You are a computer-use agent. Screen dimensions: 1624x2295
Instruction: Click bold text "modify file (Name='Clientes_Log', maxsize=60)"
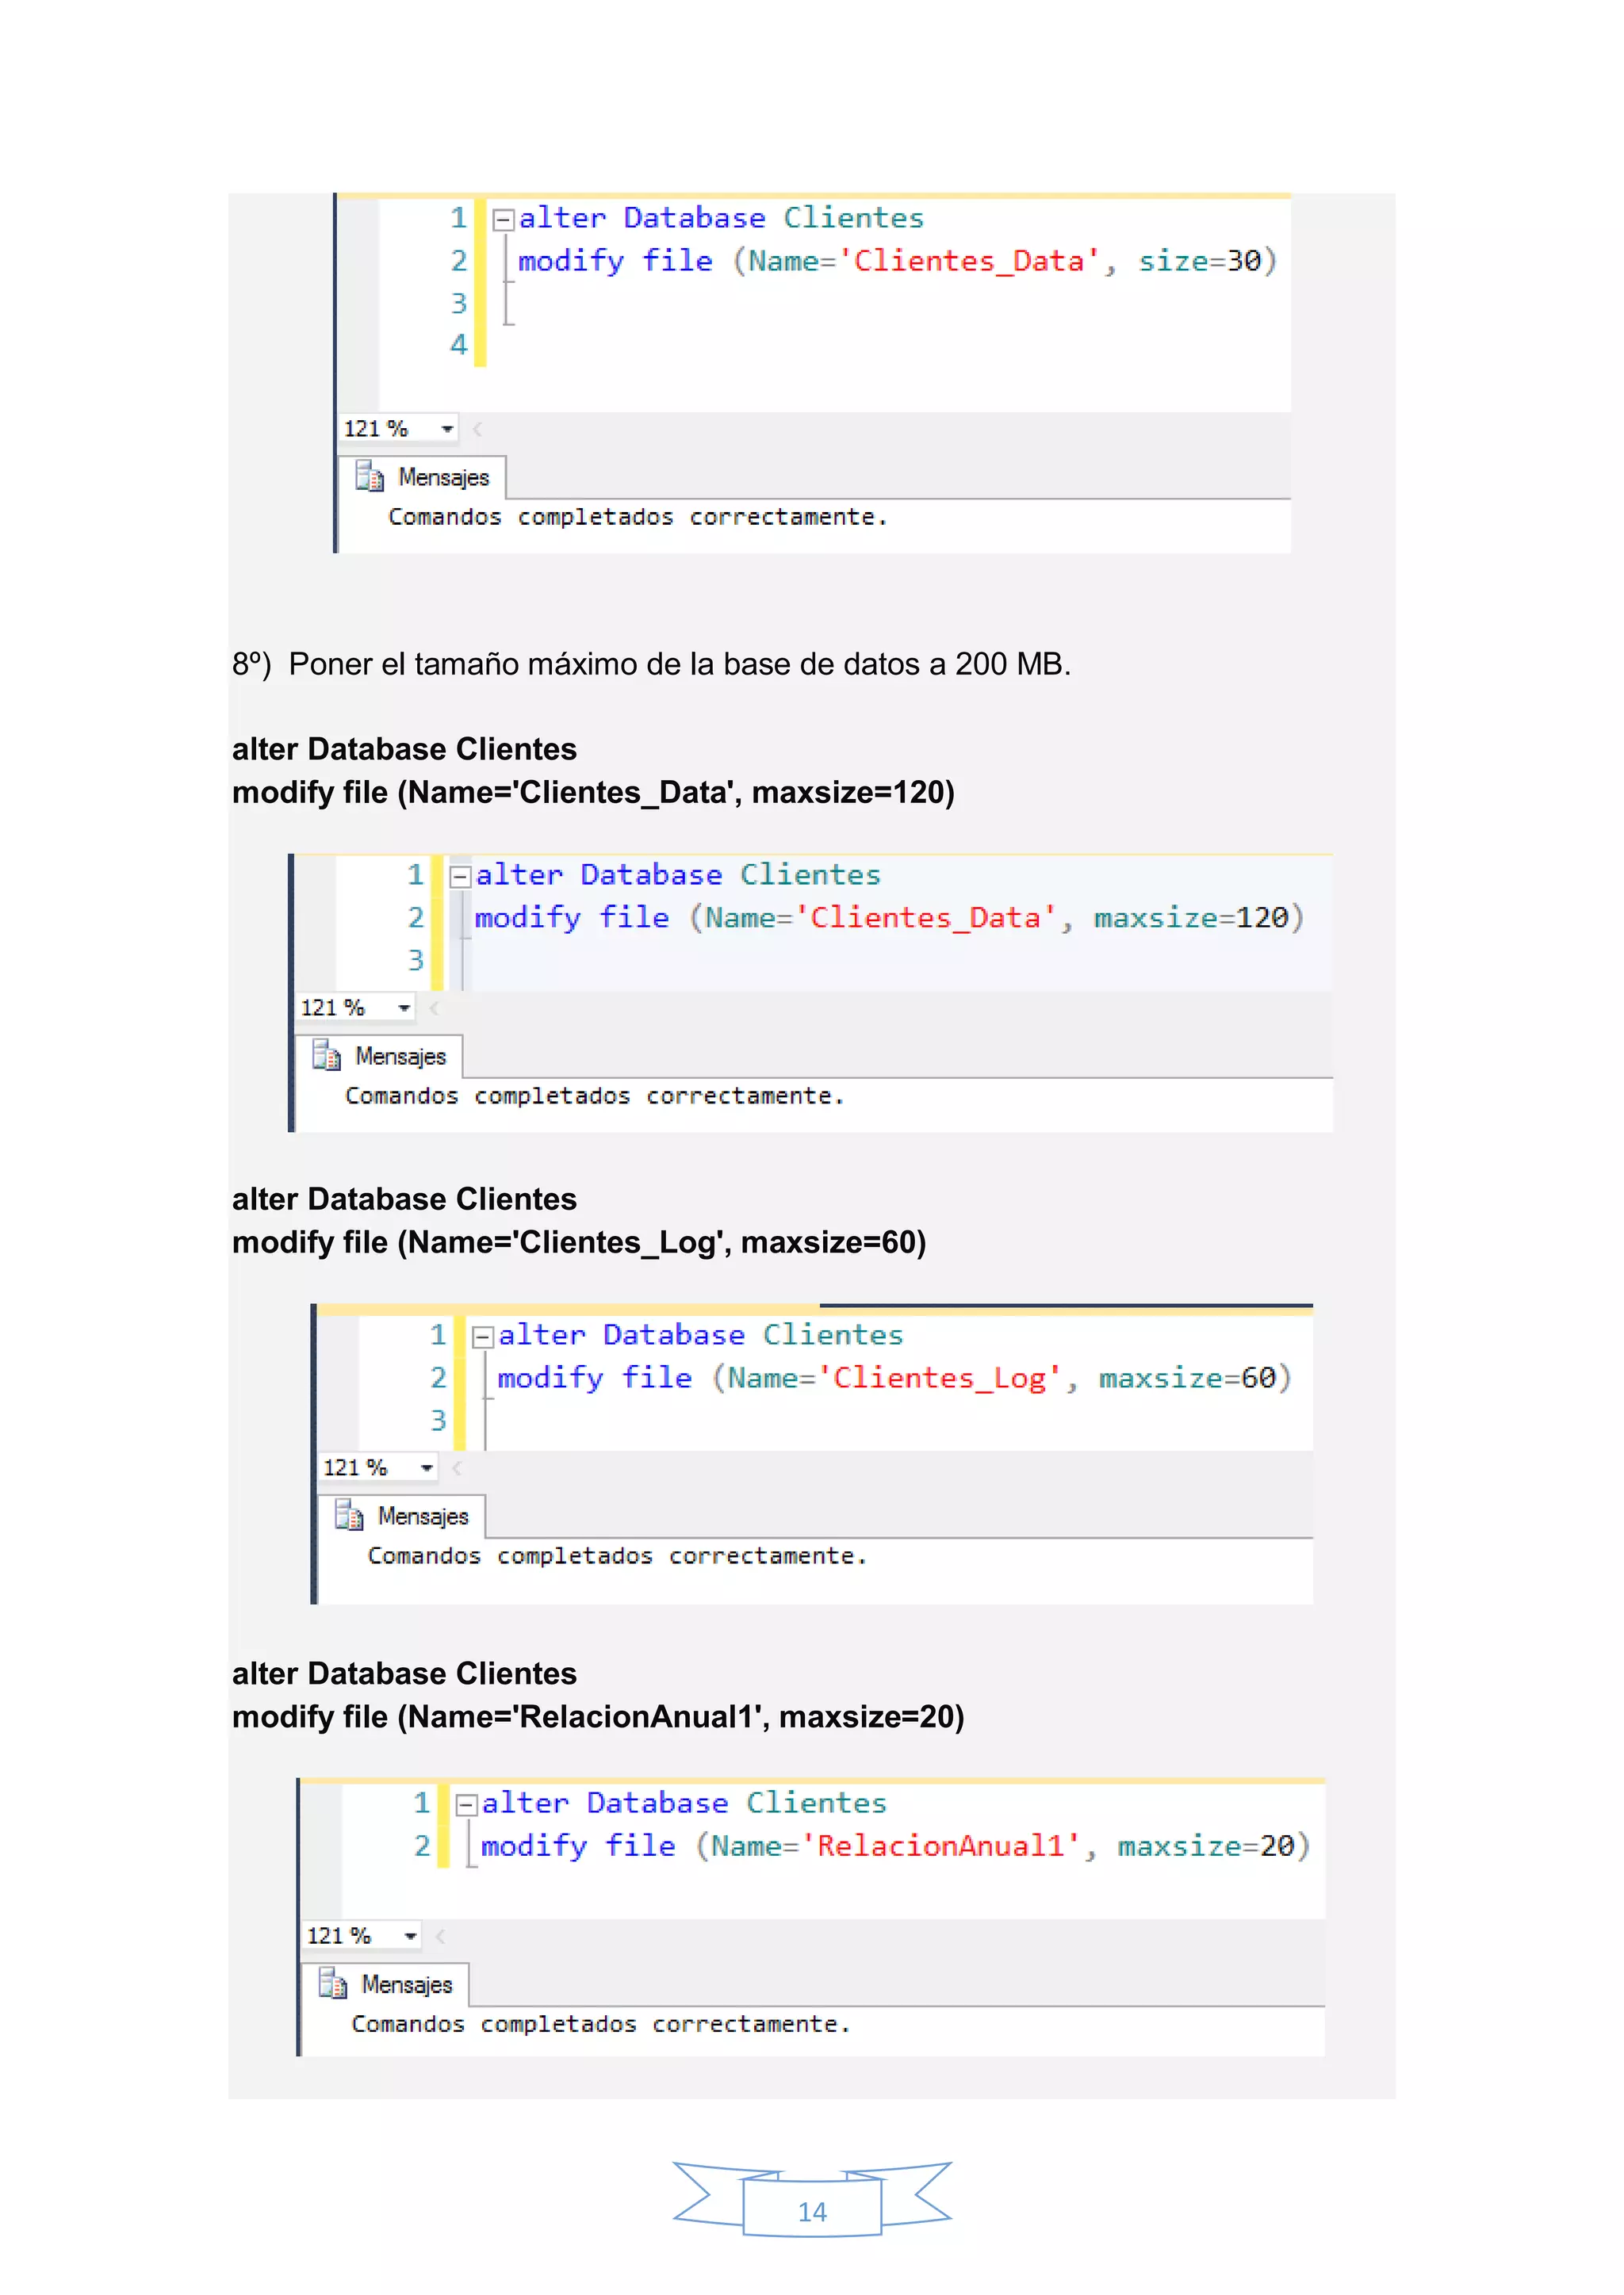click(x=579, y=1242)
